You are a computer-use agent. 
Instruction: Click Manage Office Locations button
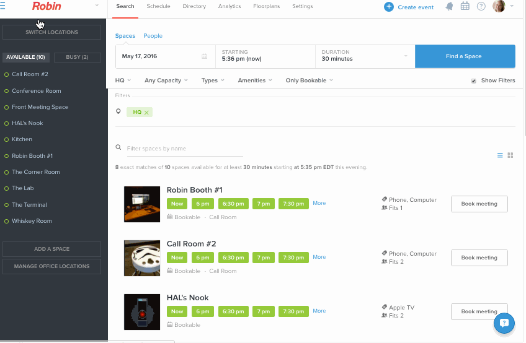51,266
